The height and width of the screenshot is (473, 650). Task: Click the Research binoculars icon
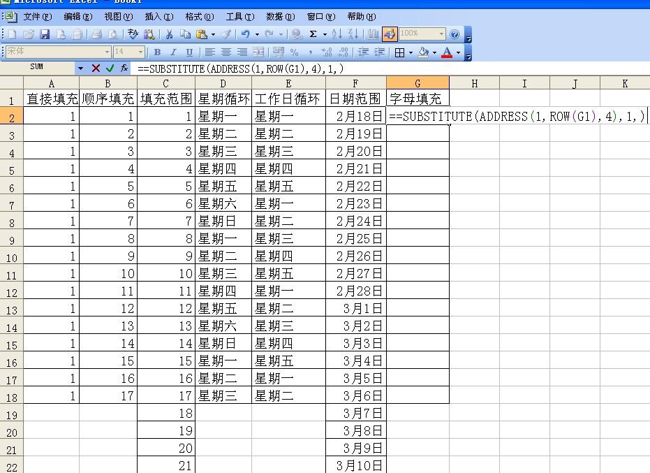point(149,34)
